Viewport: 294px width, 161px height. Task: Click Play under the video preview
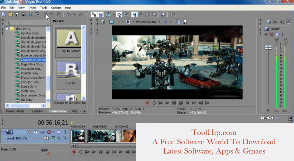(167, 103)
